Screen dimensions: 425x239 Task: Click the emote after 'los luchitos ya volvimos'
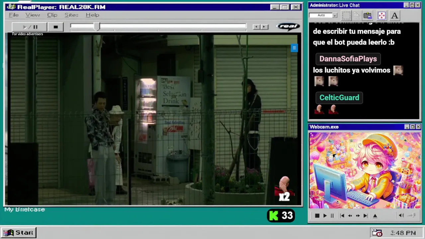coord(398,70)
